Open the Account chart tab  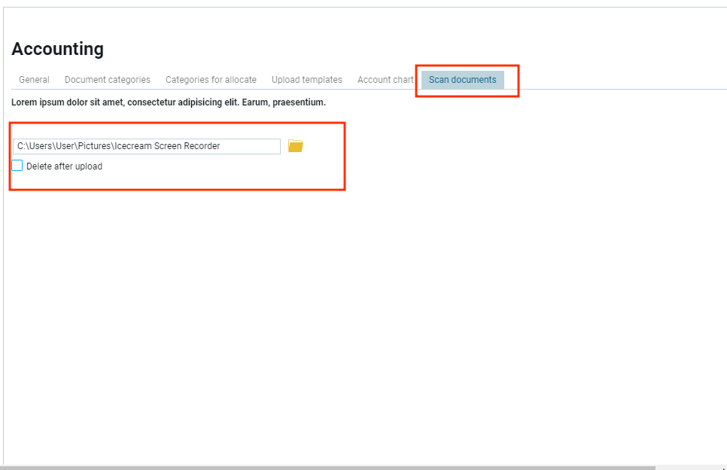coord(385,80)
